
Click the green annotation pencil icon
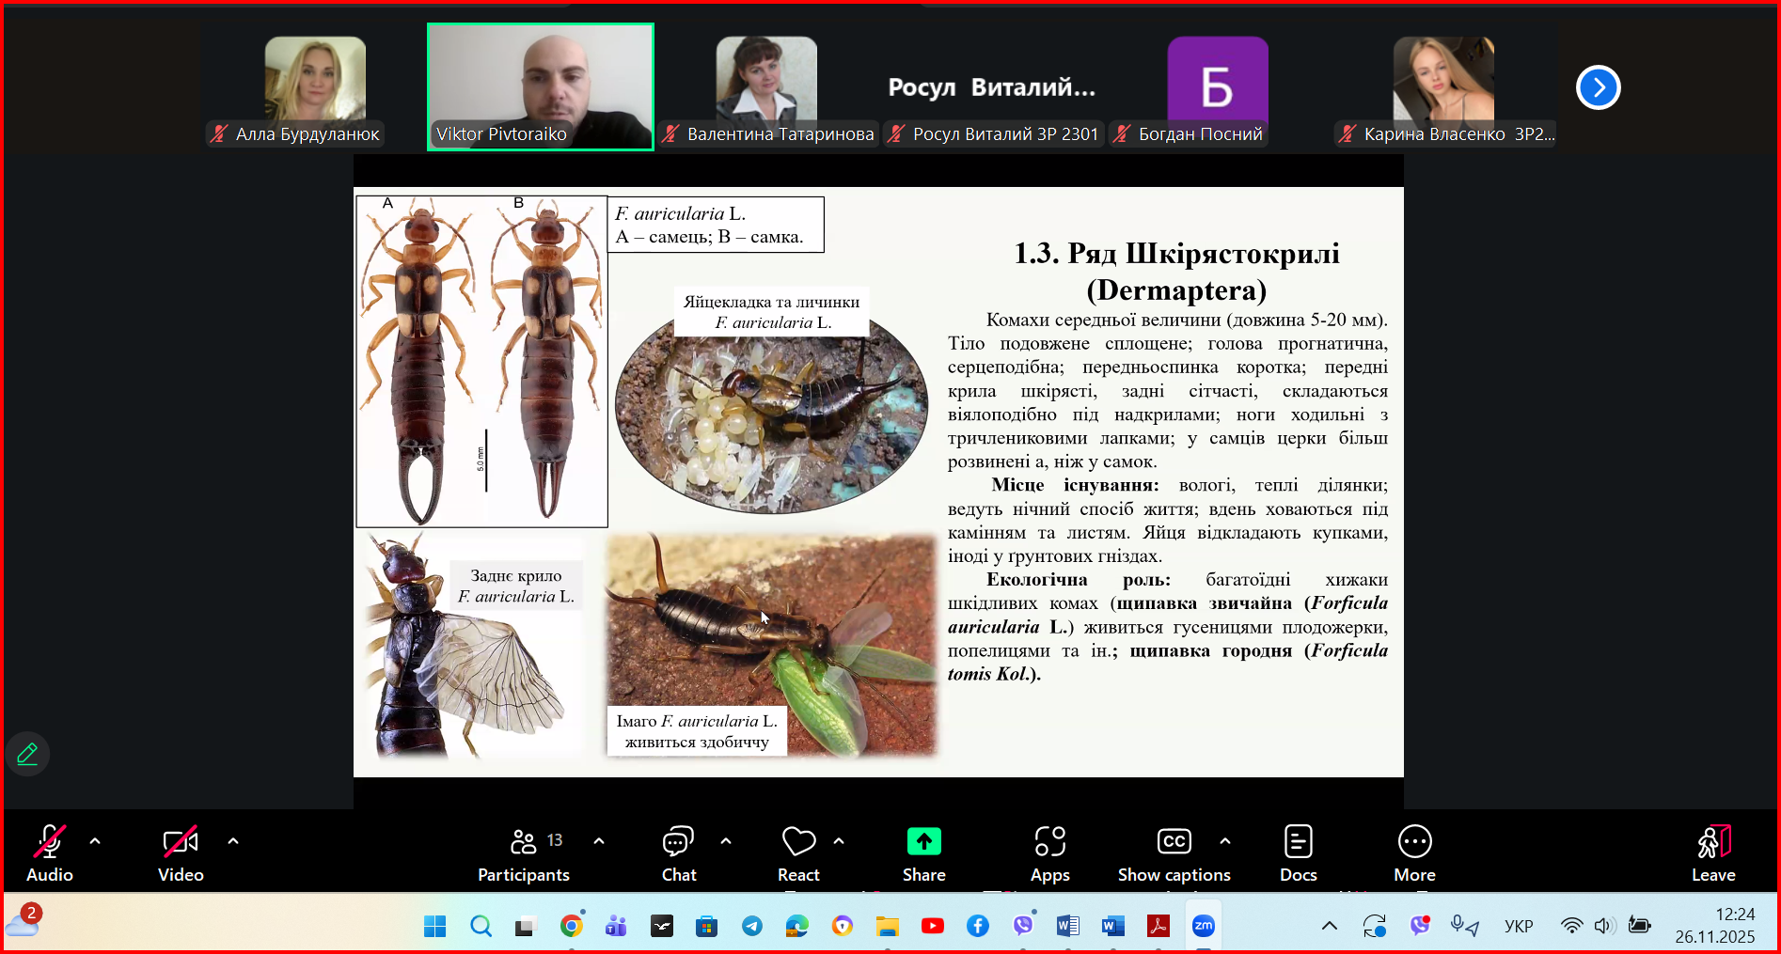coord(27,754)
